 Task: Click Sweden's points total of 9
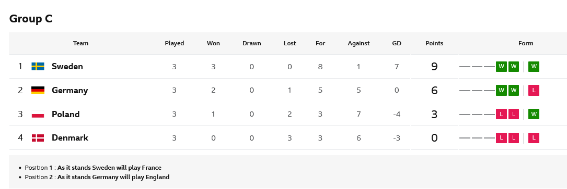click(434, 67)
